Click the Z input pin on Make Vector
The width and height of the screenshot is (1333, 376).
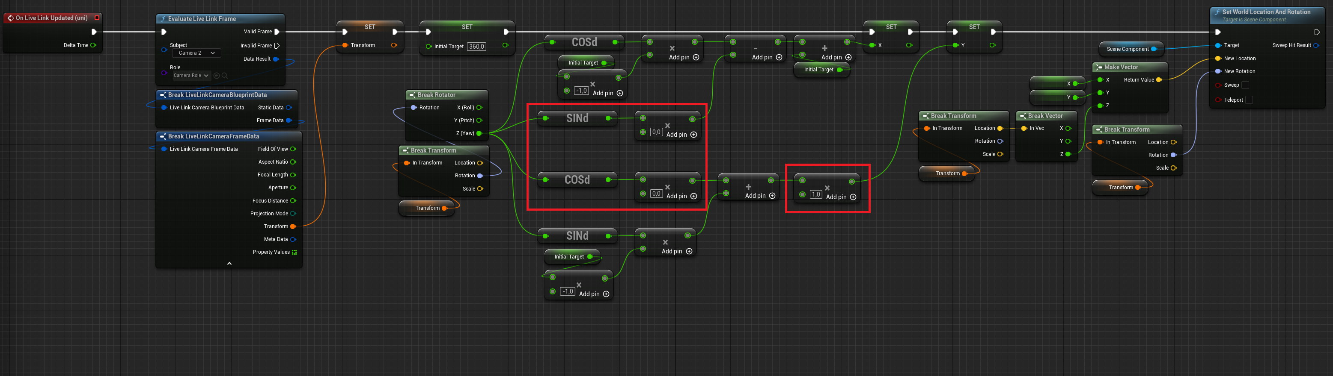tap(1100, 106)
